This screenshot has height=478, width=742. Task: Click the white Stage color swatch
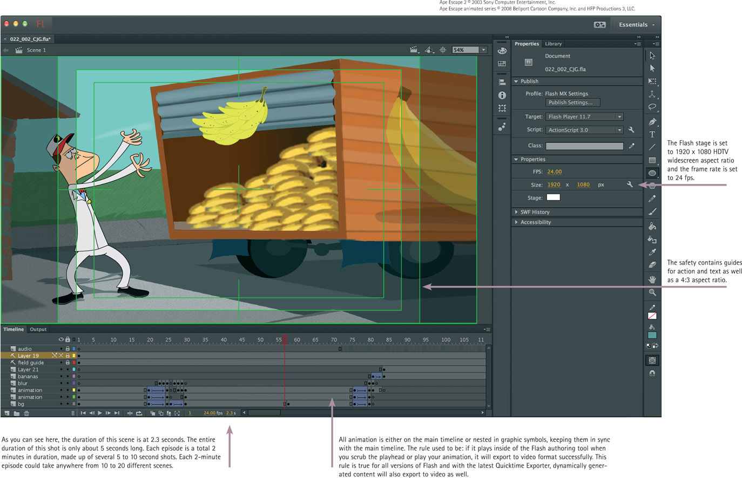click(x=554, y=197)
